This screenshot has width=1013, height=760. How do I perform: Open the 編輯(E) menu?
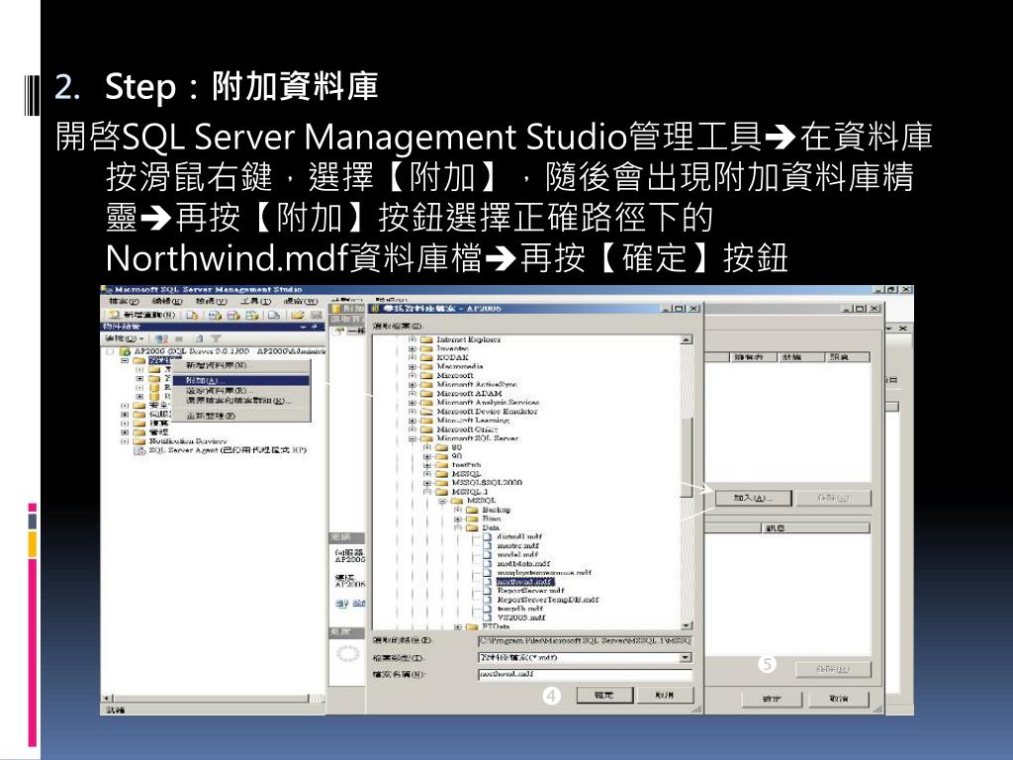(x=167, y=301)
